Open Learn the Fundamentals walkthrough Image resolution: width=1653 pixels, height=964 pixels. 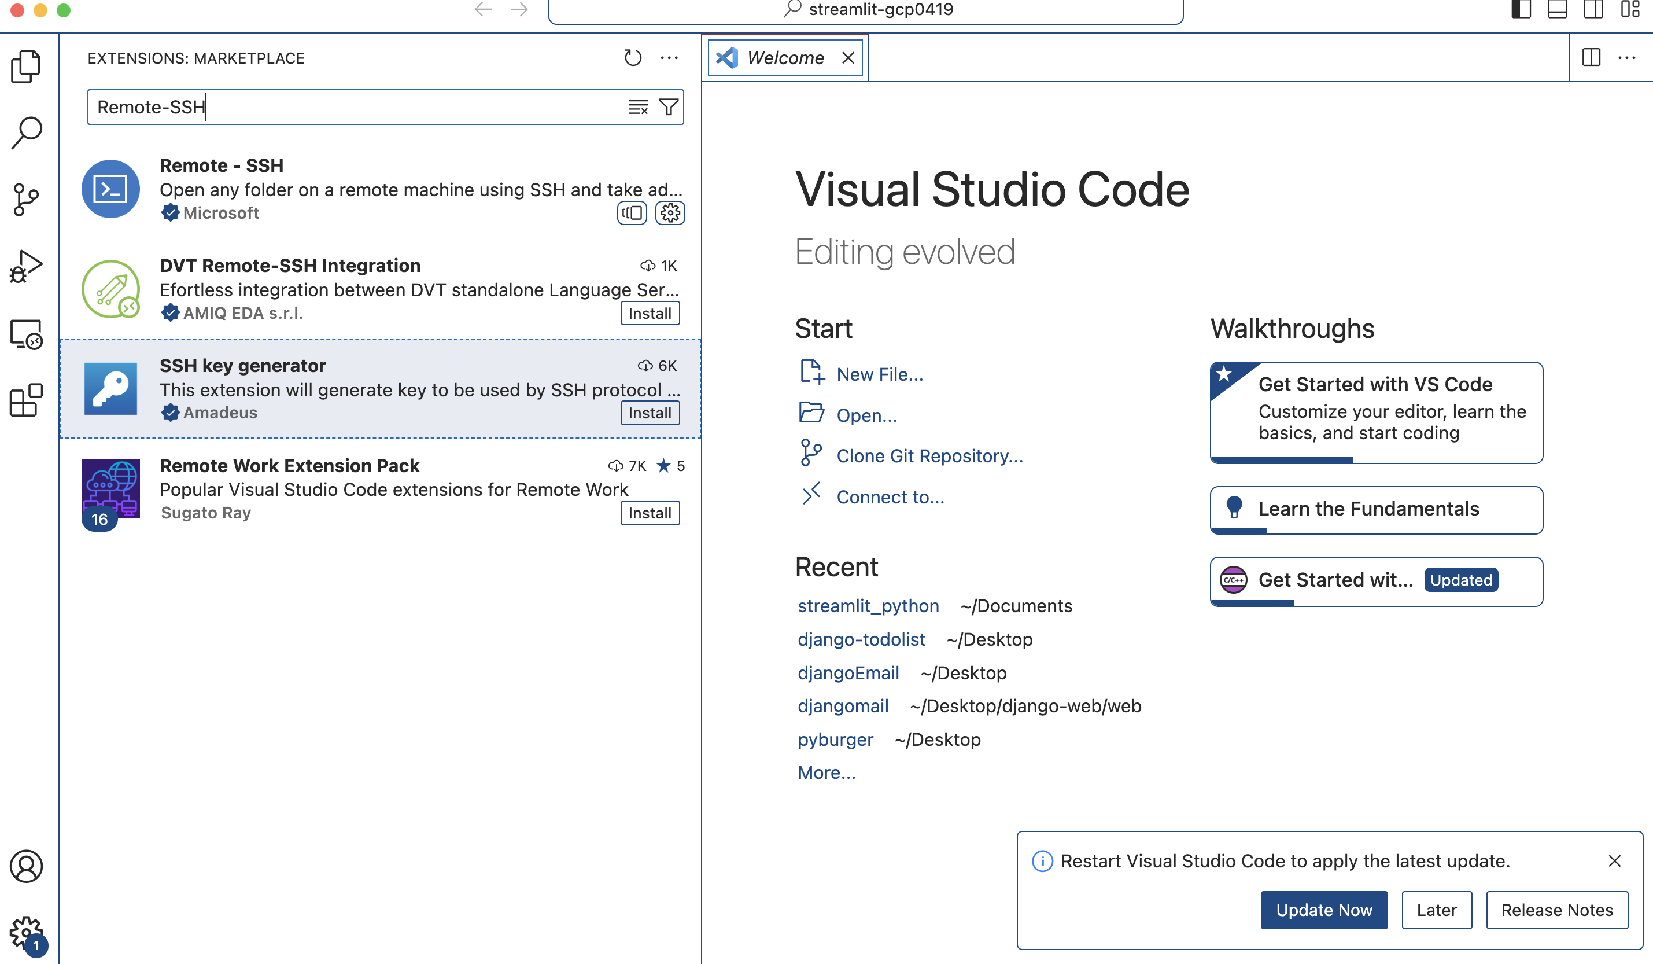tap(1376, 510)
